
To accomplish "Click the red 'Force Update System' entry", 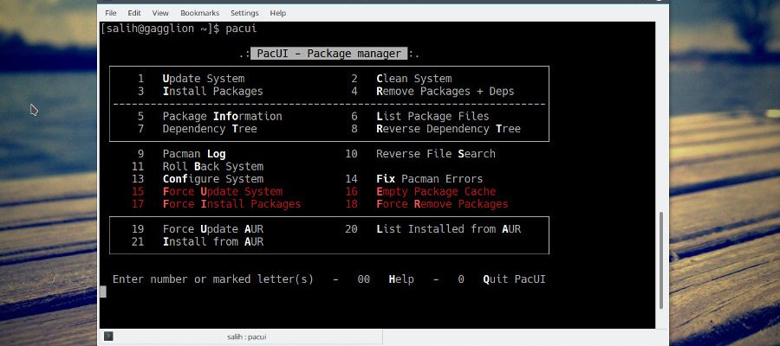I will pos(223,192).
